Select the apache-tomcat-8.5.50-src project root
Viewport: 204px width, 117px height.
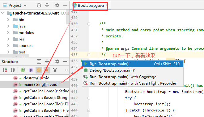tap(36, 13)
